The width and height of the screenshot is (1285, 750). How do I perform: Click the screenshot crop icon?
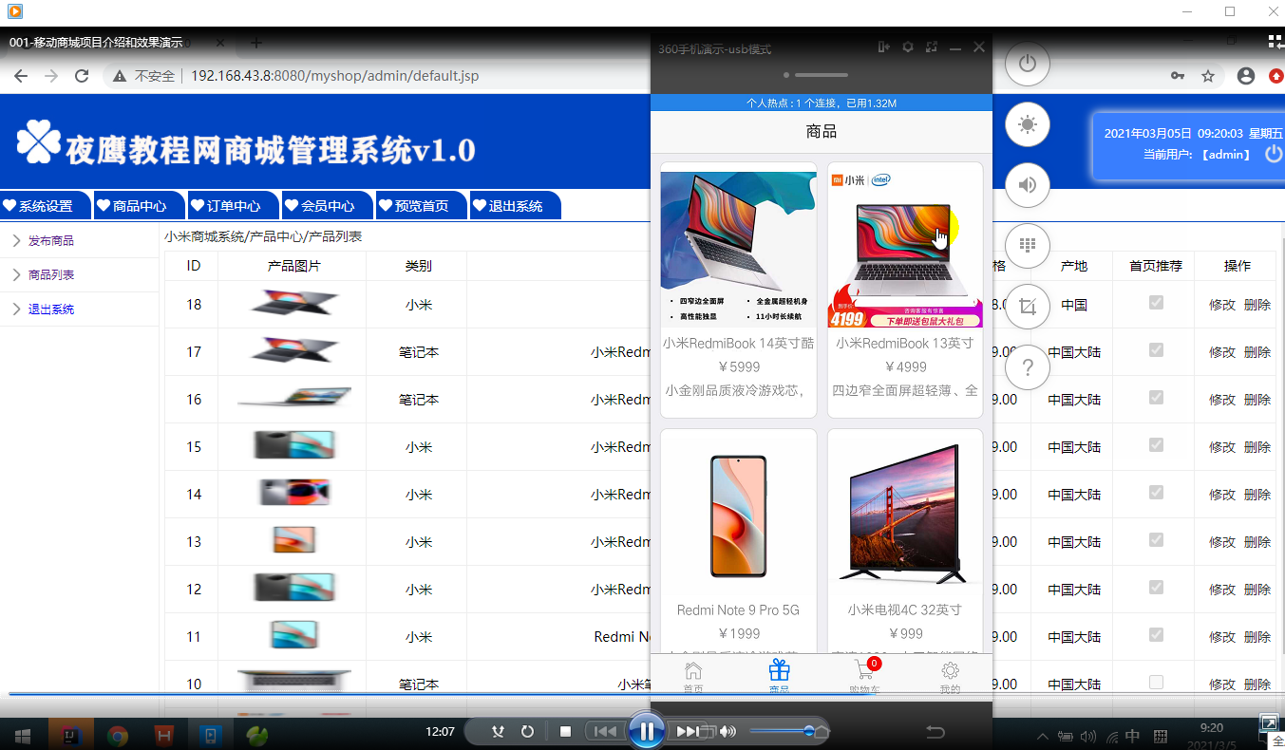coord(1027,307)
